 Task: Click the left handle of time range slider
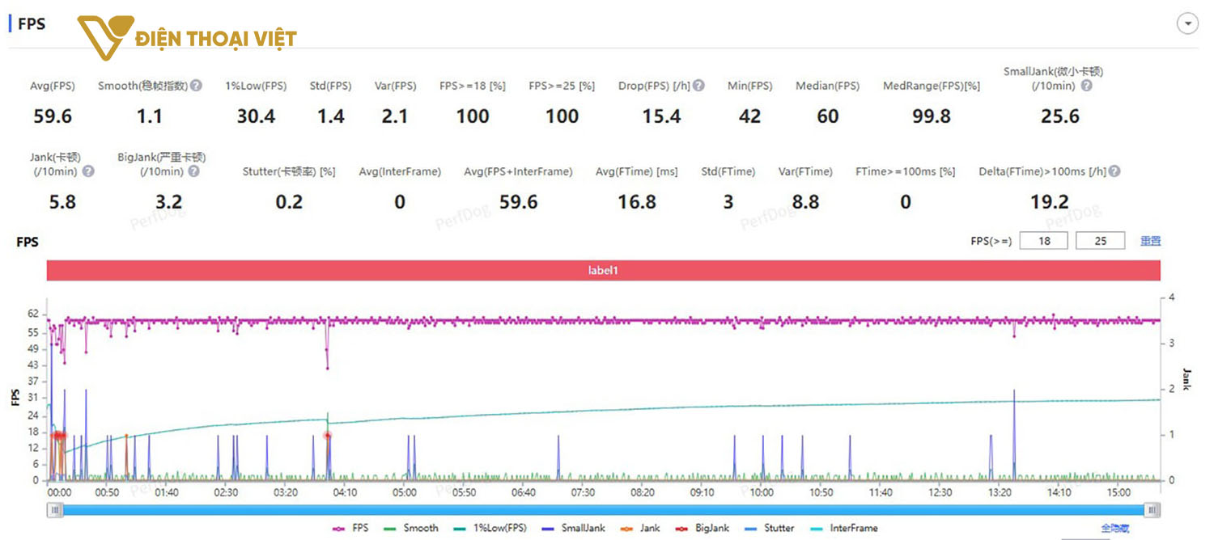pyautogui.click(x=55, y=510)
